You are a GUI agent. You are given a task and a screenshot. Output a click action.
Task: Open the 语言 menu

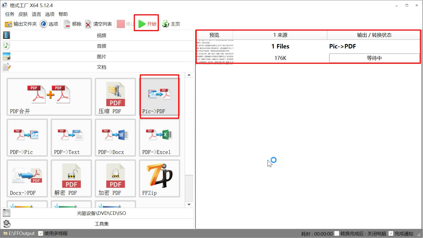pyautogui.click(x=36, y=14)
